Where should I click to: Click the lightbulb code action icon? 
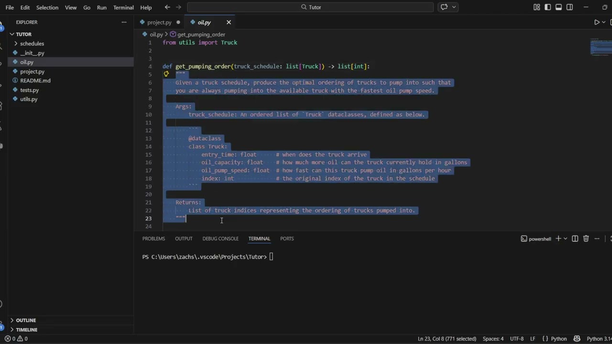click(x=166, y=74)
